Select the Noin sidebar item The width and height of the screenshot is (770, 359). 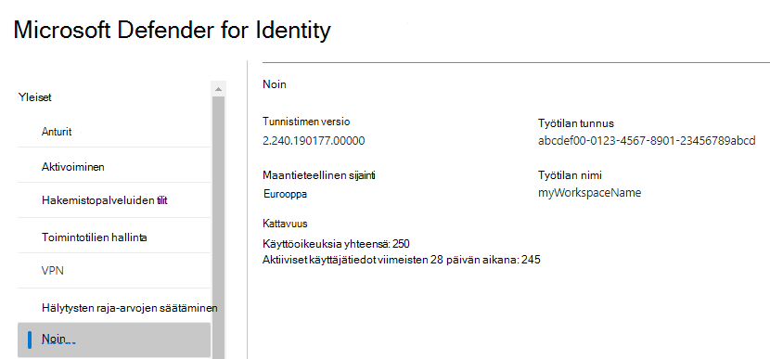point(114,340)
